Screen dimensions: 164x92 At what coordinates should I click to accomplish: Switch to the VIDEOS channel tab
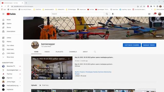(x=47, y=52)
